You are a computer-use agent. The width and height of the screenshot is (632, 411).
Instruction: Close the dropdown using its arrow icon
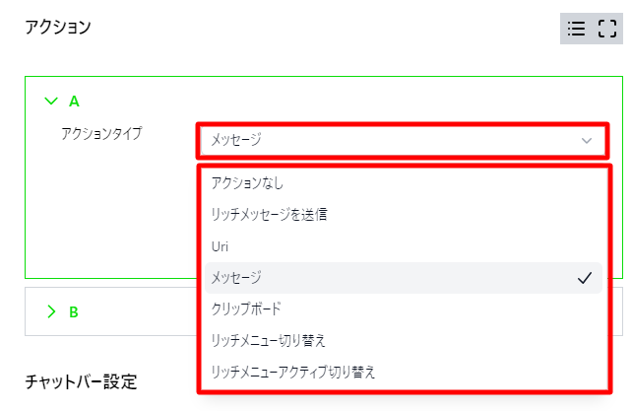587,140
